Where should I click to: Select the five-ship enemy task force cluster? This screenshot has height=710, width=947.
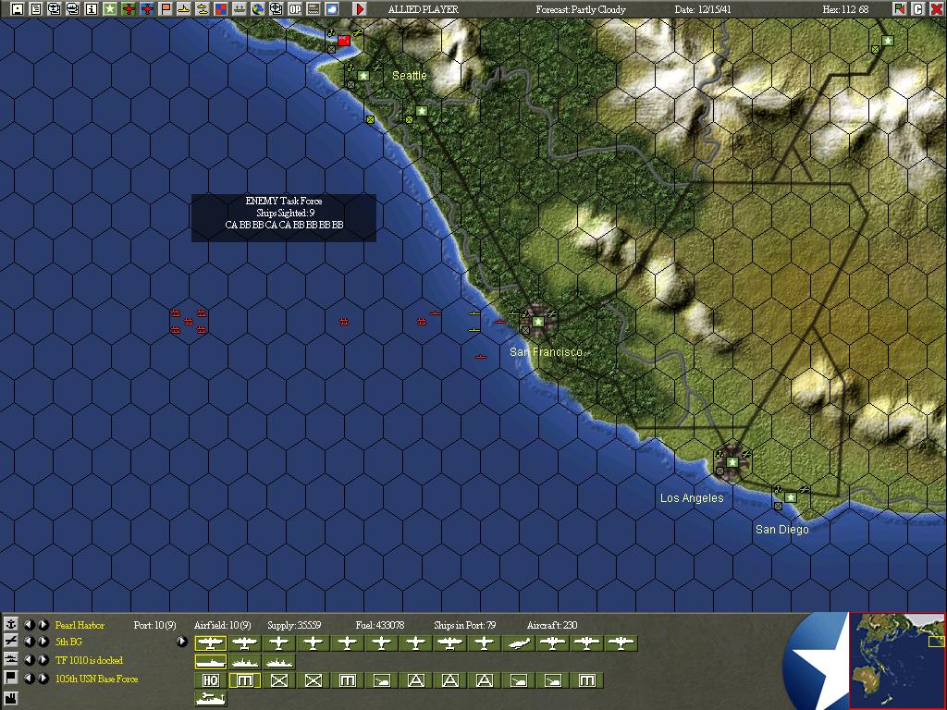pyautogui.click(x=189, y=321)
